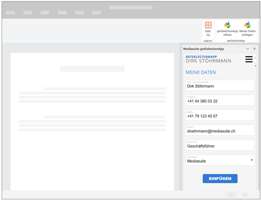Click the GETSELECTIONAPP logo text
Image resolution: width=261 pixels, height=200 pixels.
201,57
